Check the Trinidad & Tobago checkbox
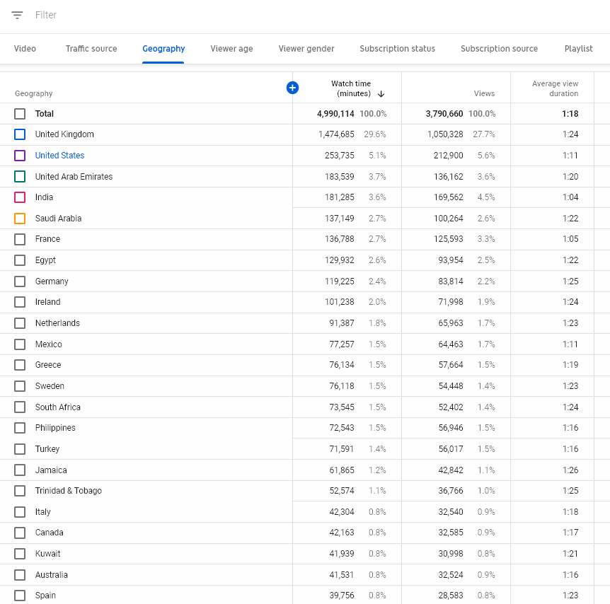Screen dimensions: 610x604 point(20,491)
